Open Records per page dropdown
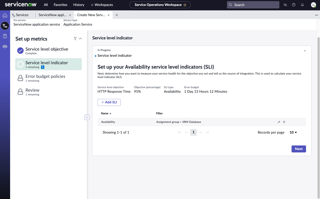This screenshot has height=199, width=320. point(293,132)
